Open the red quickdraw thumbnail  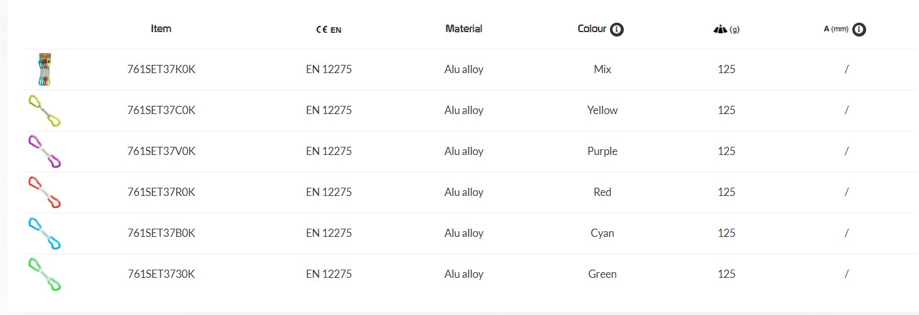pyautogui.click(x=45, y=192)
